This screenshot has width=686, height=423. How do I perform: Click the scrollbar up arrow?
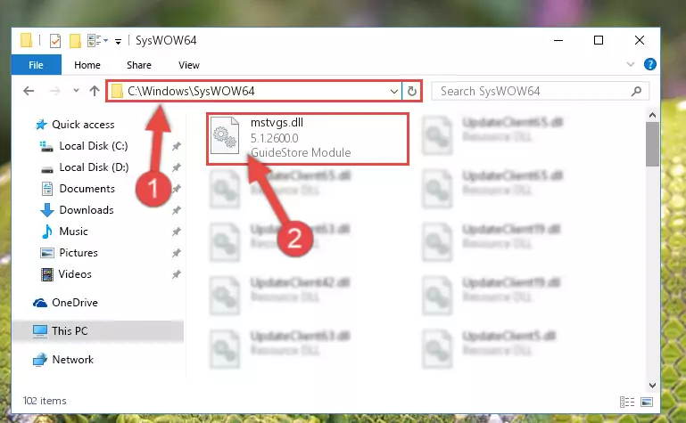coord(652,115)
